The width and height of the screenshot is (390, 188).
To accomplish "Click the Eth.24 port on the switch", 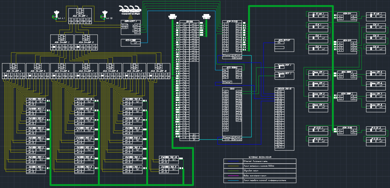I will pos(280,147).
